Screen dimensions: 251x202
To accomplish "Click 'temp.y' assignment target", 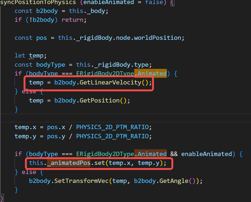I will coord(25,136).
